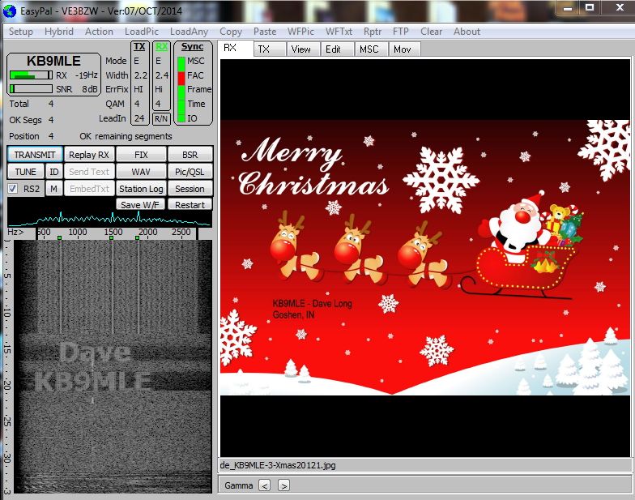Click the filename de_KB9MLE-3-Xmas20121.jpg
This screenshot has width=635, height=500.
tap(278, 465)
